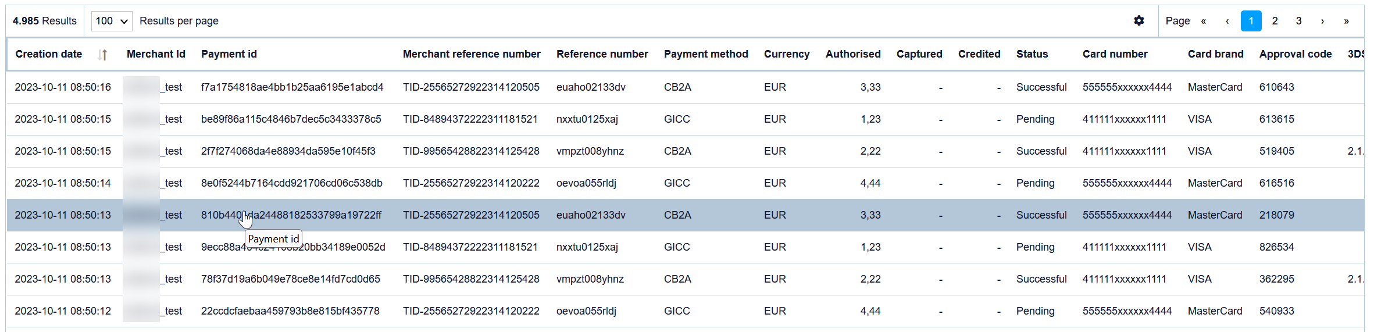The height and width of the screenshot is (332, 1374).
Task: Go to previous page chevron
Action: pos(1227,21)
